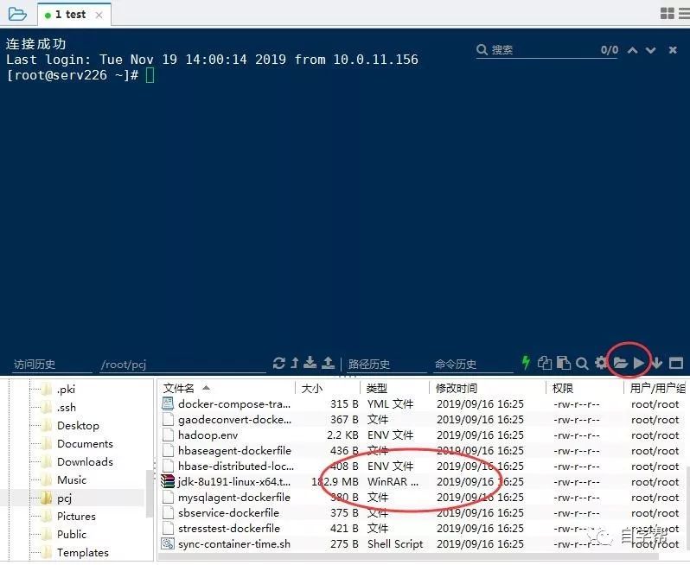This screenshot has height=565, width=690.
Task: Open the connection manager folder icon
Action: point(17,14)
